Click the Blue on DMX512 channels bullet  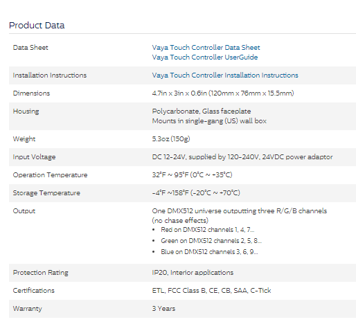(209, 252)
